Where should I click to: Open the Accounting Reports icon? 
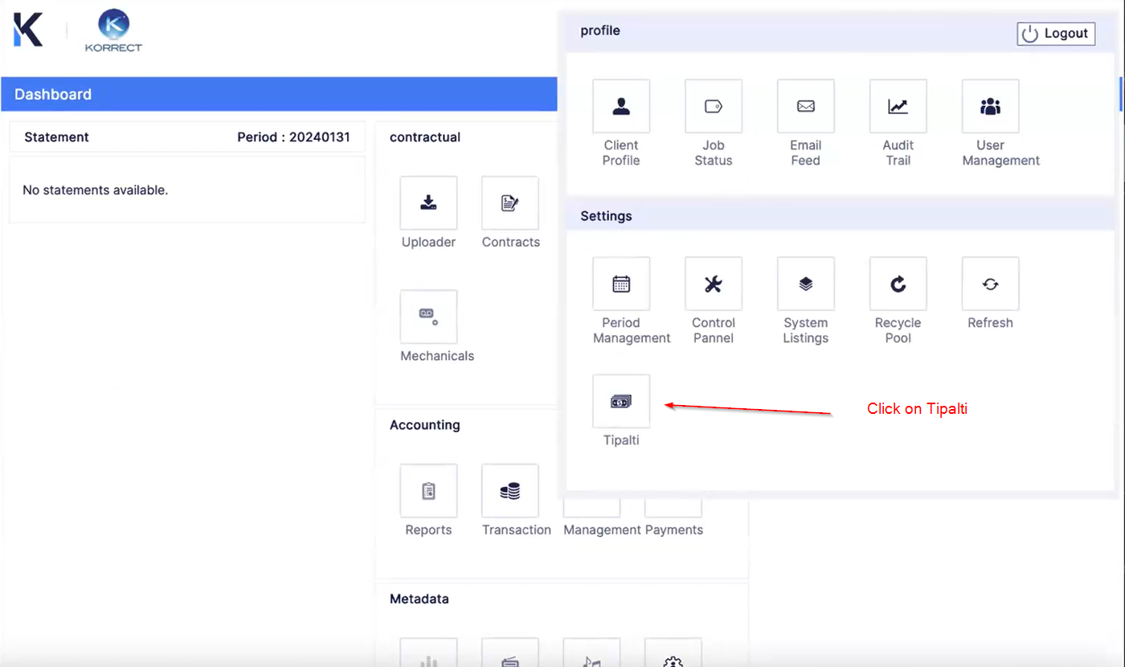tap(428, 491)
